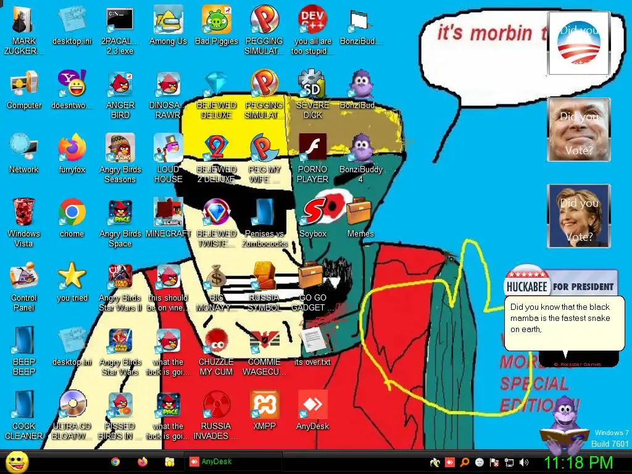Open the Action Center flag icon
The height and width of the screenshot is (474, 632).
tap(494, 462)
